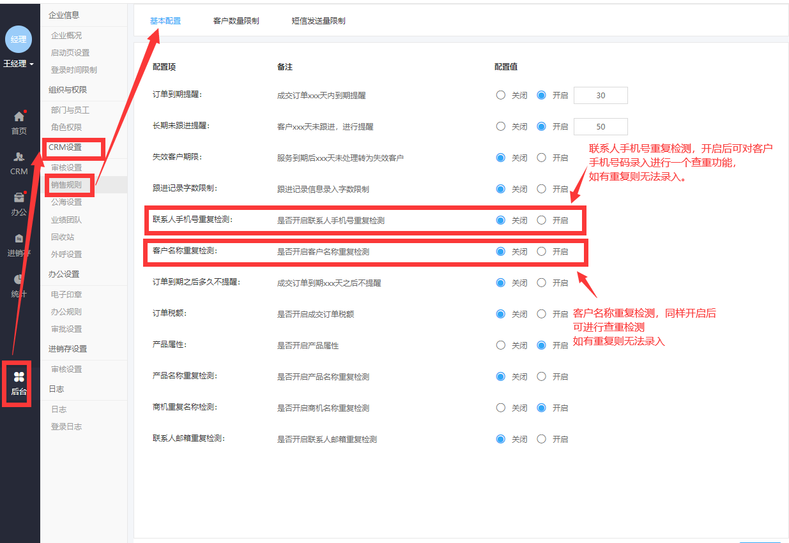Click the 办公设置 section header
The height and width of the screenshot is (543, 789).
click(64, 274)
